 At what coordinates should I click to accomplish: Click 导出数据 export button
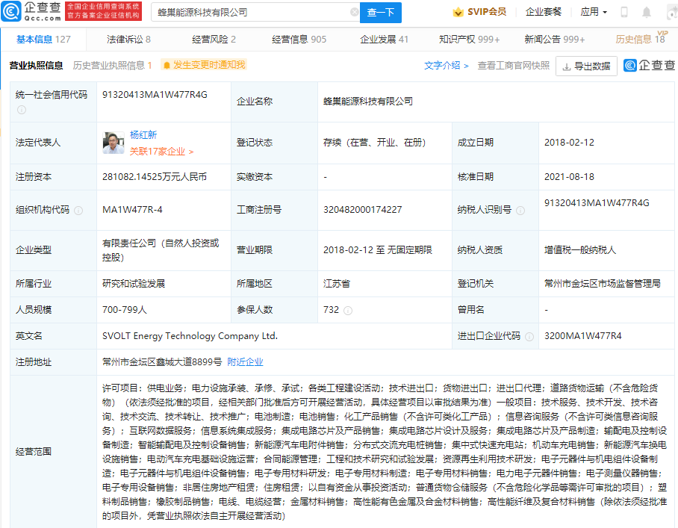[x=586, y=66]
